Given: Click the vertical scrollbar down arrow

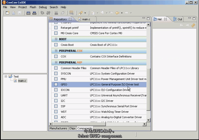Looking at the screenshot, I should tap(148, 120).
